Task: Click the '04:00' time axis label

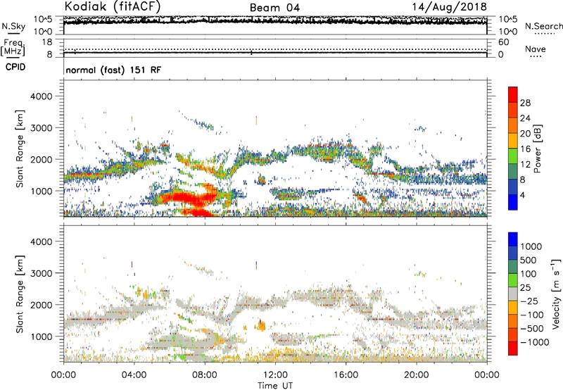Action: click(134, 375)
